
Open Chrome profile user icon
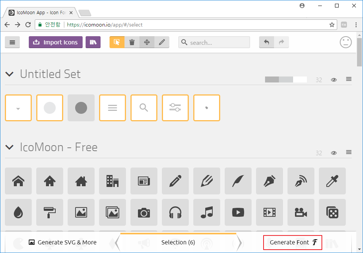(302, 6)
